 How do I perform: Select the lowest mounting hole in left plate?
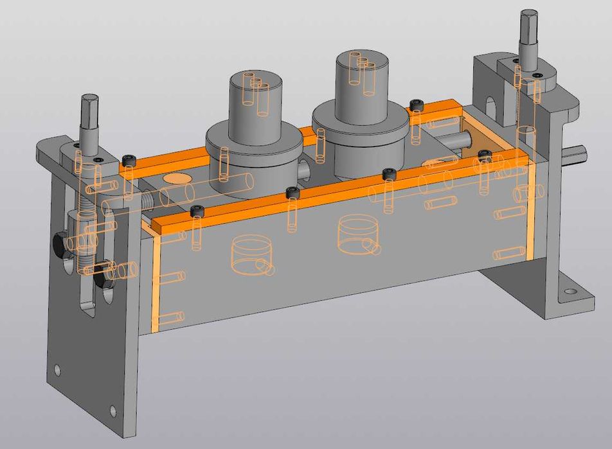coord(113,410)
